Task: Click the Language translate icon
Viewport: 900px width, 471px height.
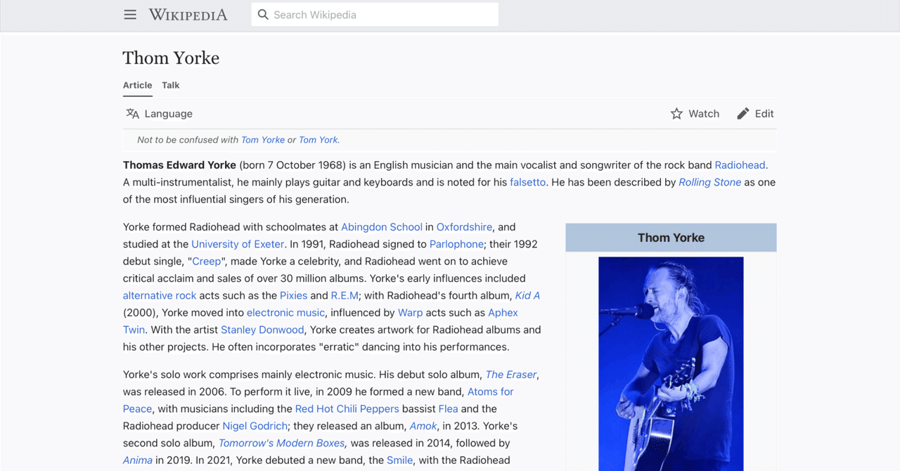Action: [132, 113]
